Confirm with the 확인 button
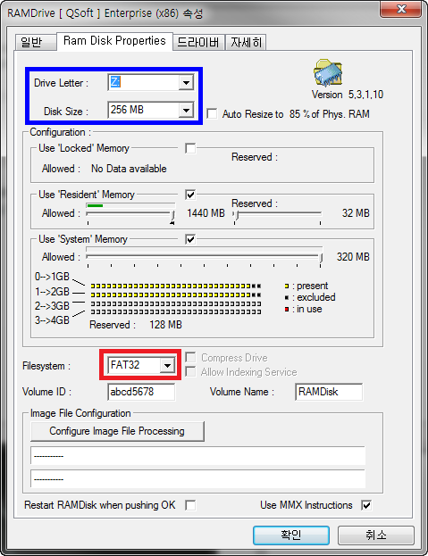428x556 pixels. [x=291, y=535]
